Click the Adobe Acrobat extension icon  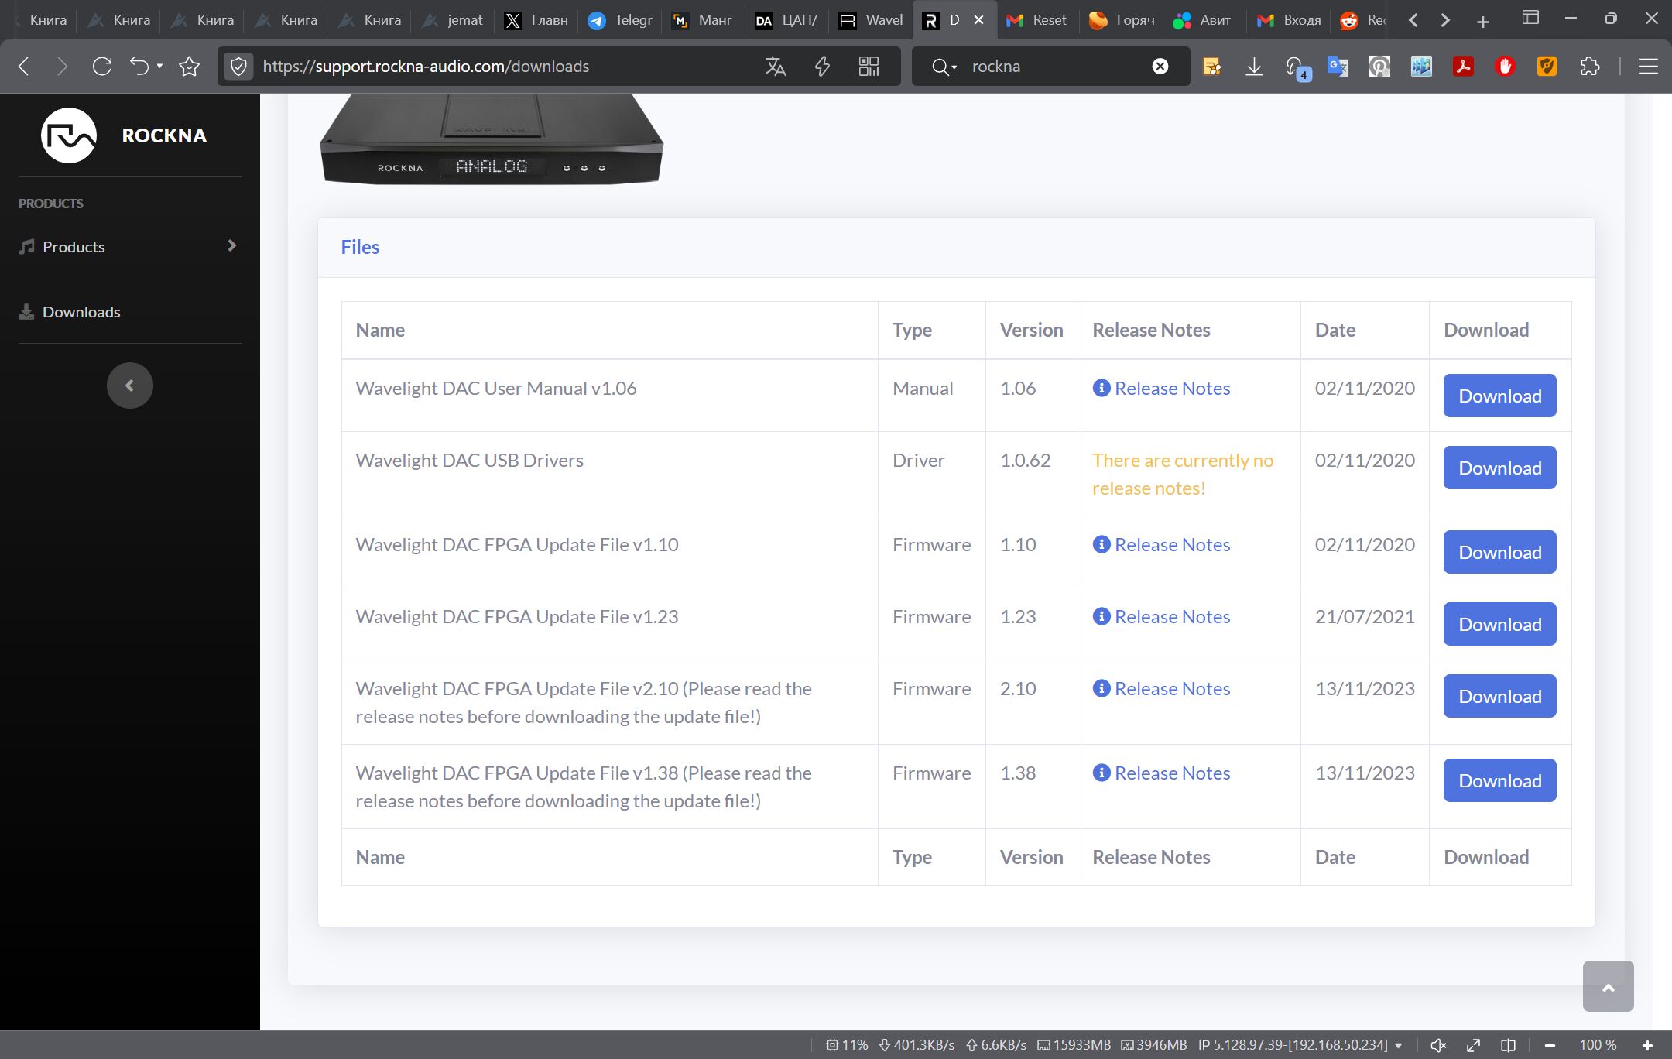pyautogui.click(x=1463, y=67)
